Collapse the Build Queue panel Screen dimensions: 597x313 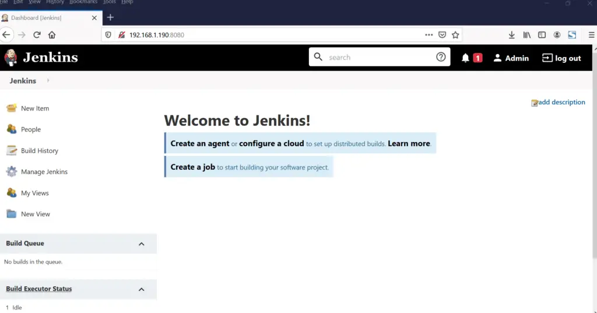tap(141, 244)
